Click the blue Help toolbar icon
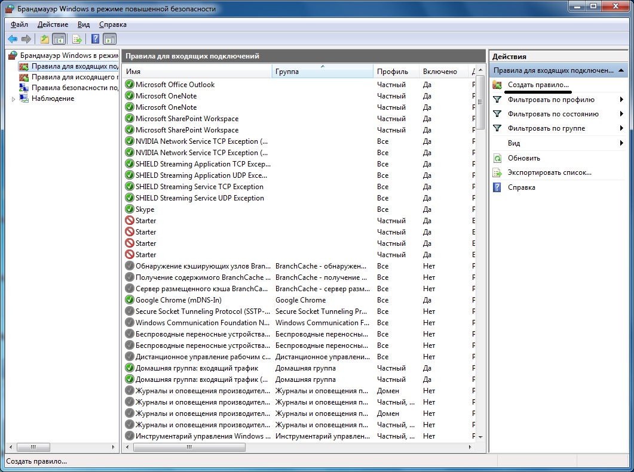Screen dimensions: 634x472 pos(96,39)
